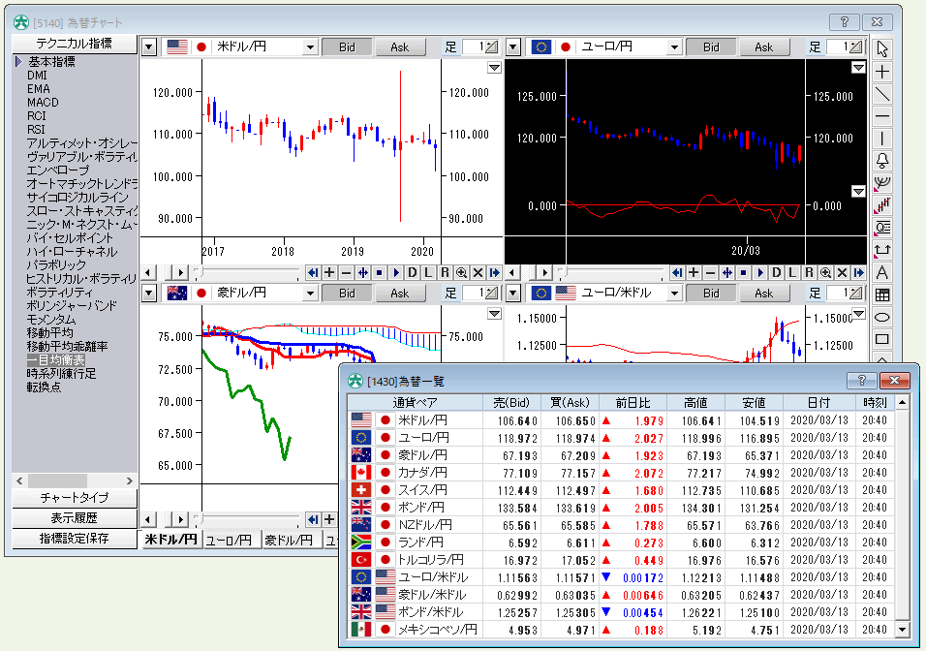
Task: Open the 表示履歴 panel
Action: click(75, 518)
